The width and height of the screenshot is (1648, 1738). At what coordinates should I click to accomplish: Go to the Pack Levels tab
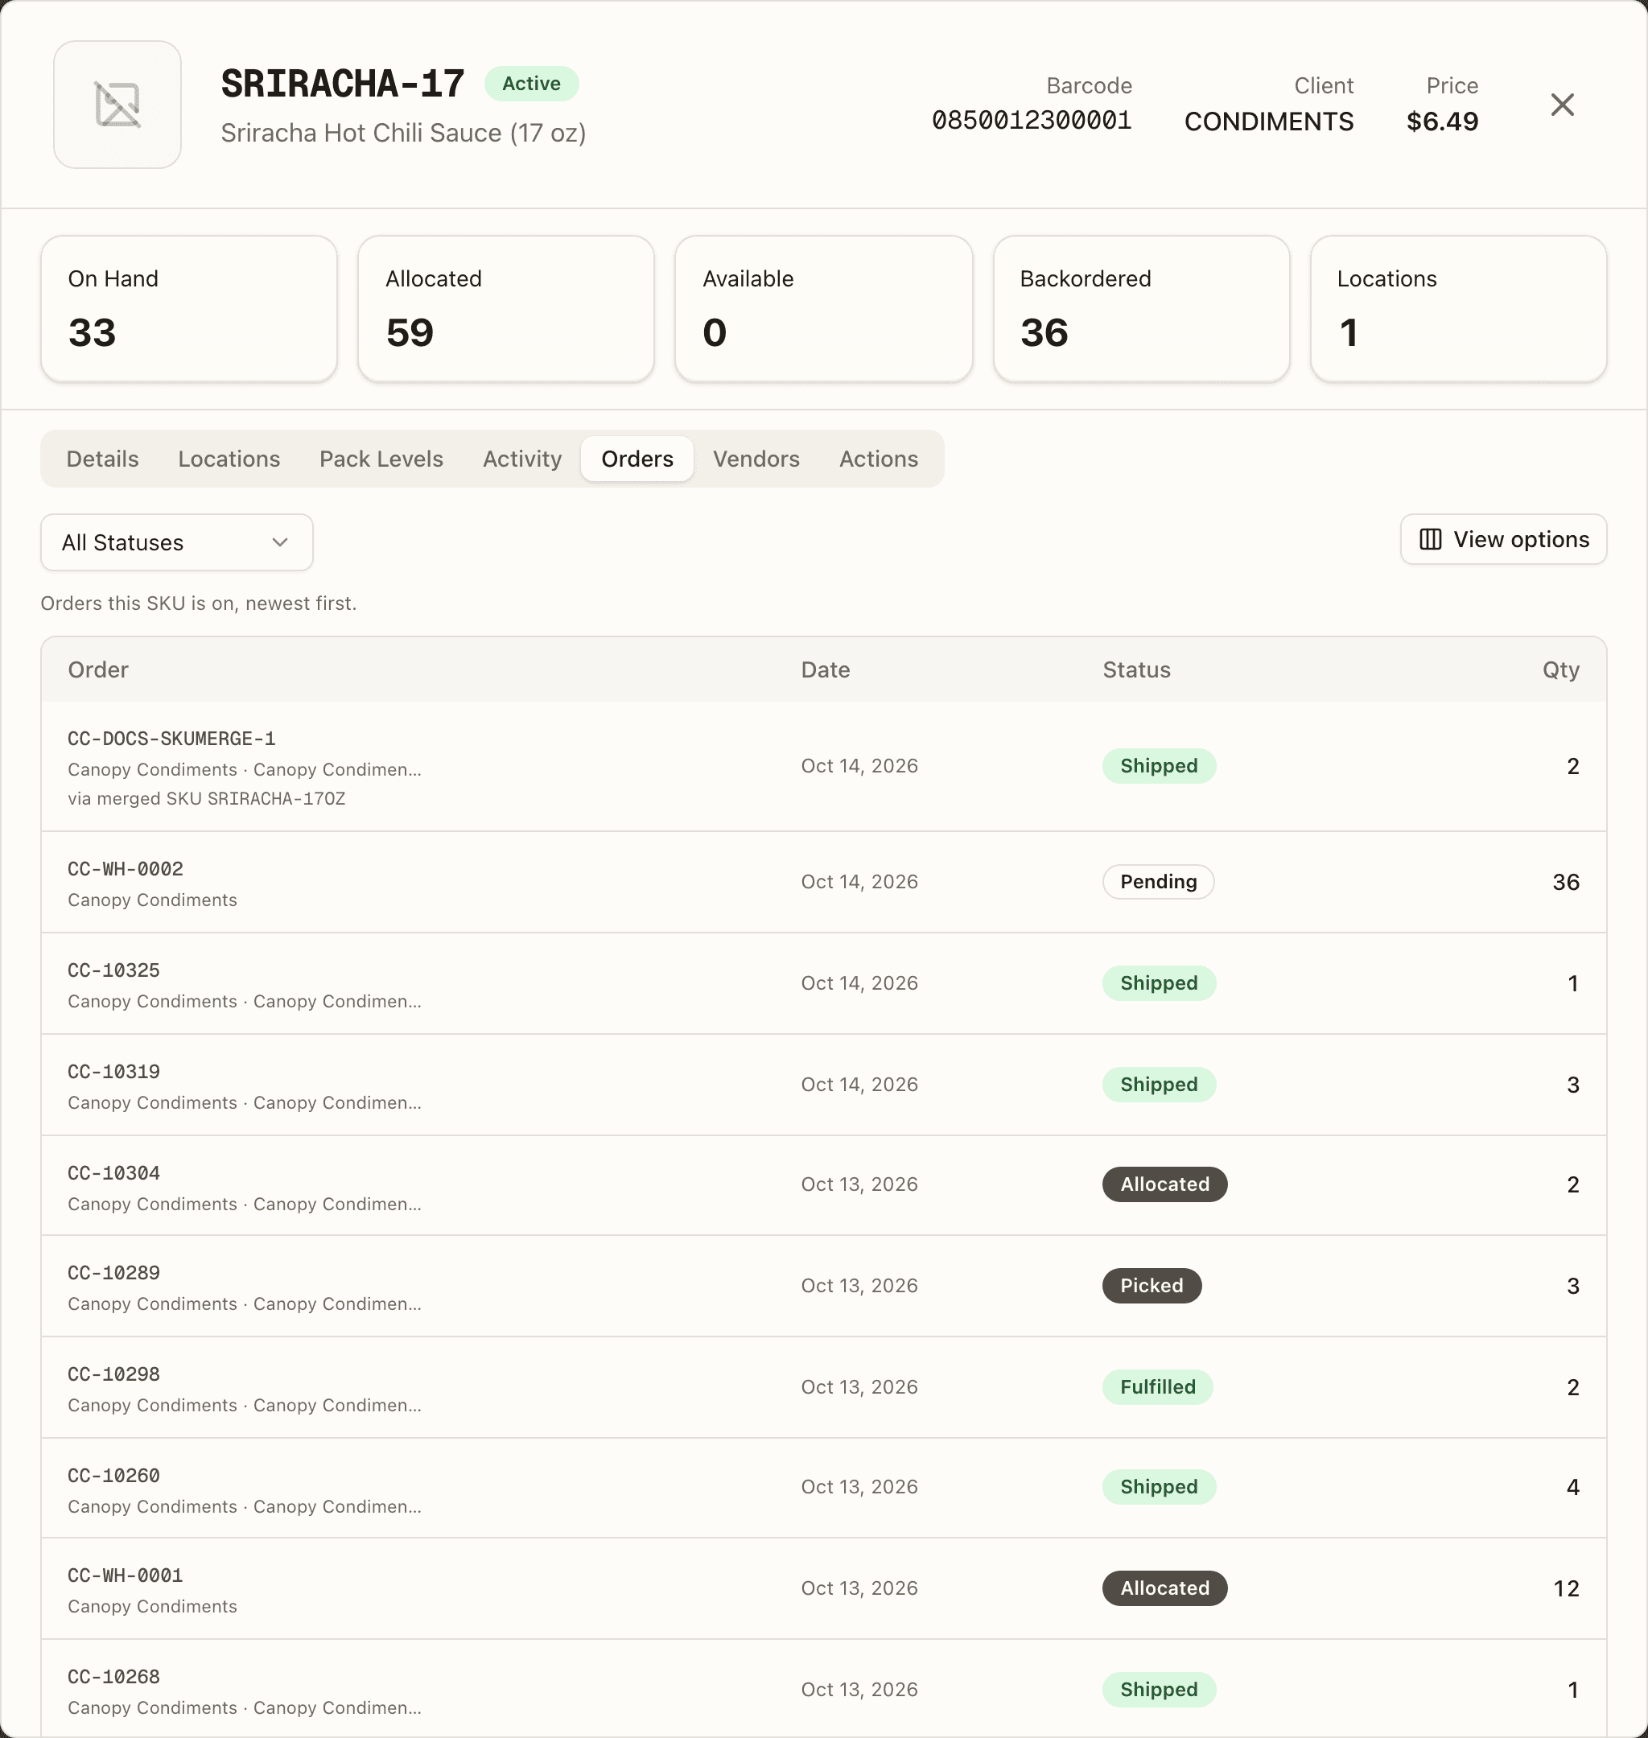[x=381, y=459]
